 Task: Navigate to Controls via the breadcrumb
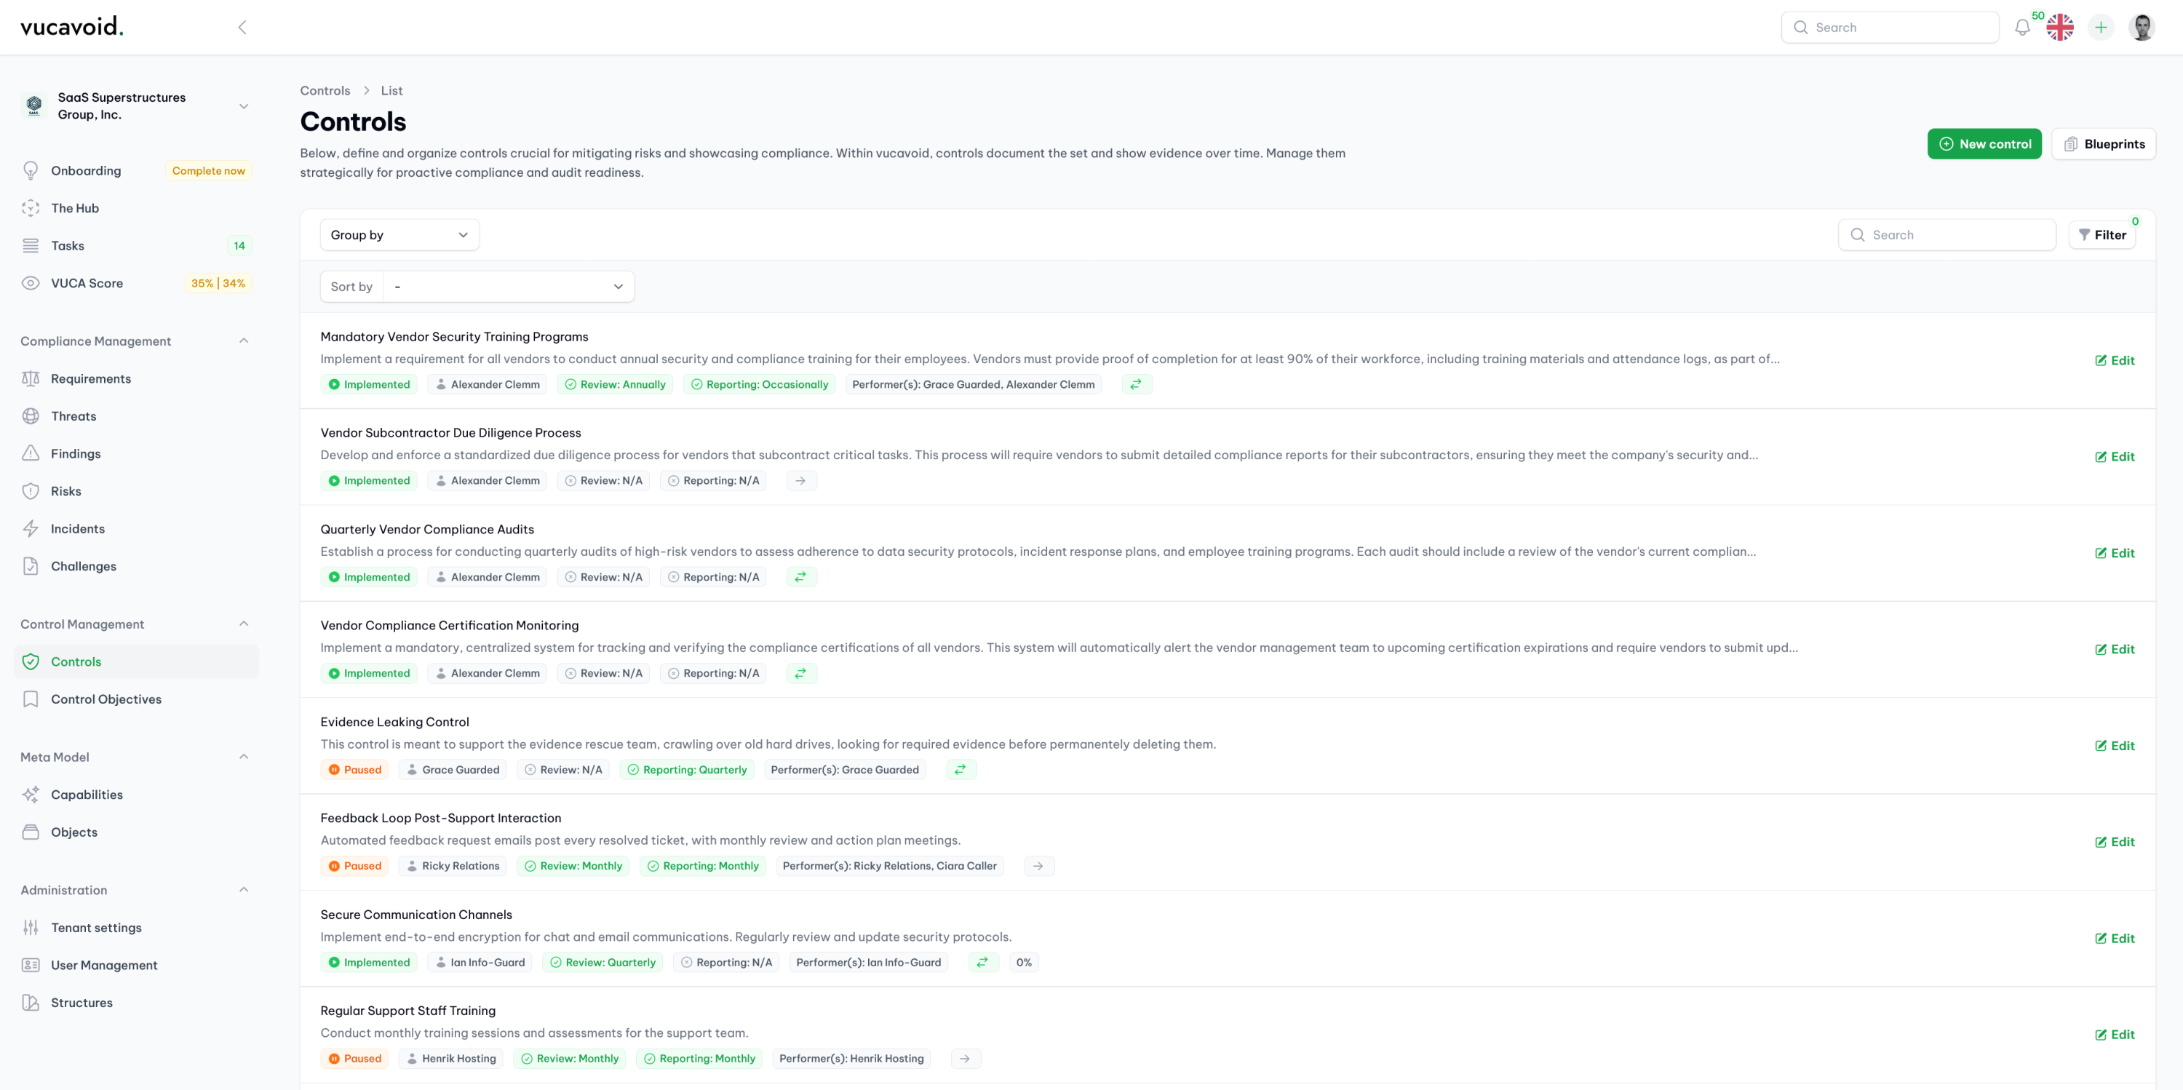325,89
